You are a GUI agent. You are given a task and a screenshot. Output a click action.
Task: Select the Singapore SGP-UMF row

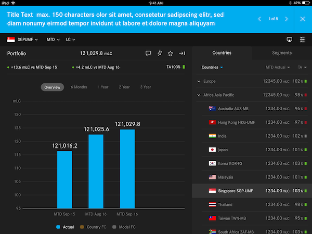coord(252,191)
